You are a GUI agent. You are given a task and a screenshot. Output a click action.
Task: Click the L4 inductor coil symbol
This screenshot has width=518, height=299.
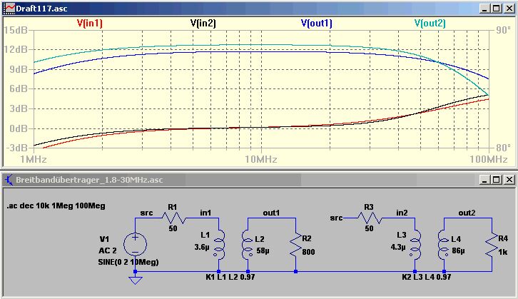pos(443,244)
